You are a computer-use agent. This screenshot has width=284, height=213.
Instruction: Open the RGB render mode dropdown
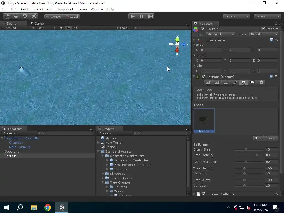click(x=46, y=28)
